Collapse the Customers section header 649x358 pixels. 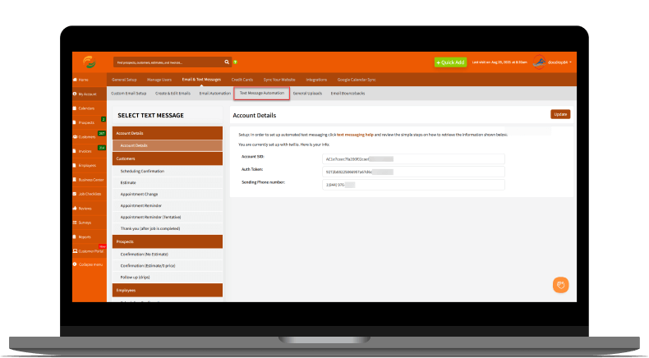[168, 158]
